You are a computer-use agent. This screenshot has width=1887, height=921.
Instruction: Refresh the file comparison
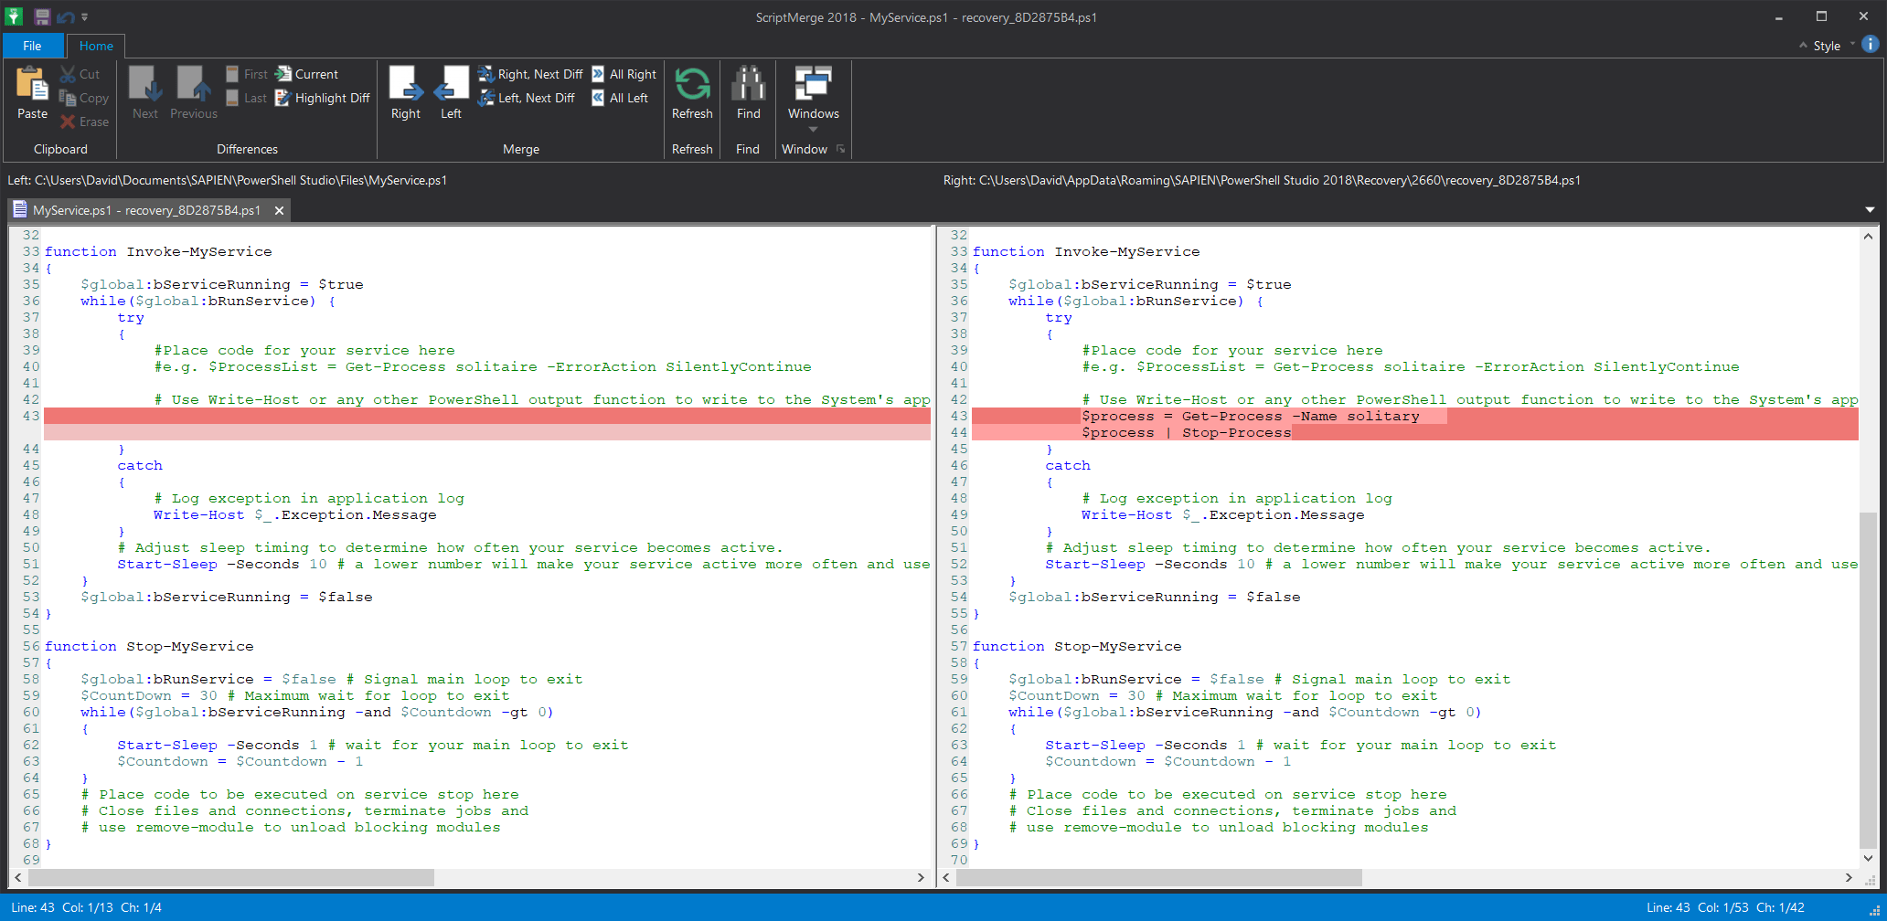click(x=692, y=93)
